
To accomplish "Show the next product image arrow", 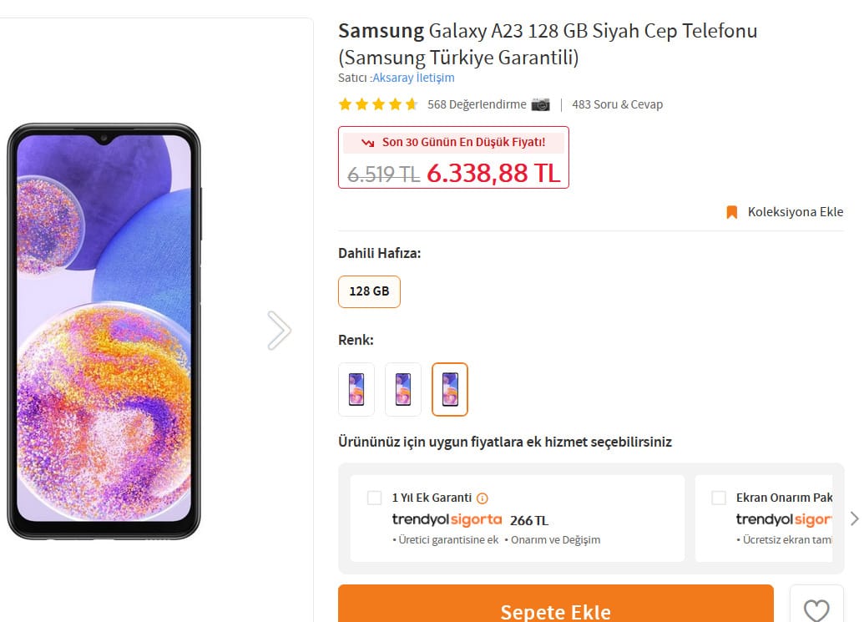I will point(279,331).
